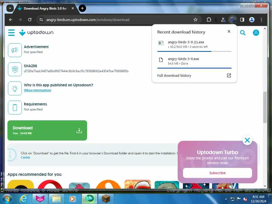Select the Download Angry Birds 3.0 tab
272x204 pixels.
[x=45, y=8]
